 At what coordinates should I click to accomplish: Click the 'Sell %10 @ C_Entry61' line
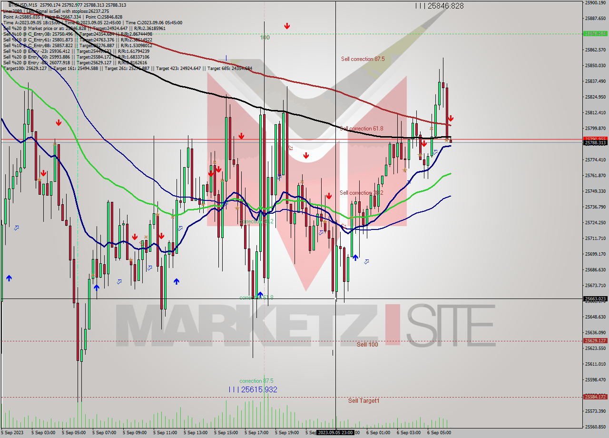(78, 40)
